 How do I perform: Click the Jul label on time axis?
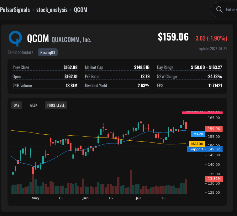[x=138, y=198]
